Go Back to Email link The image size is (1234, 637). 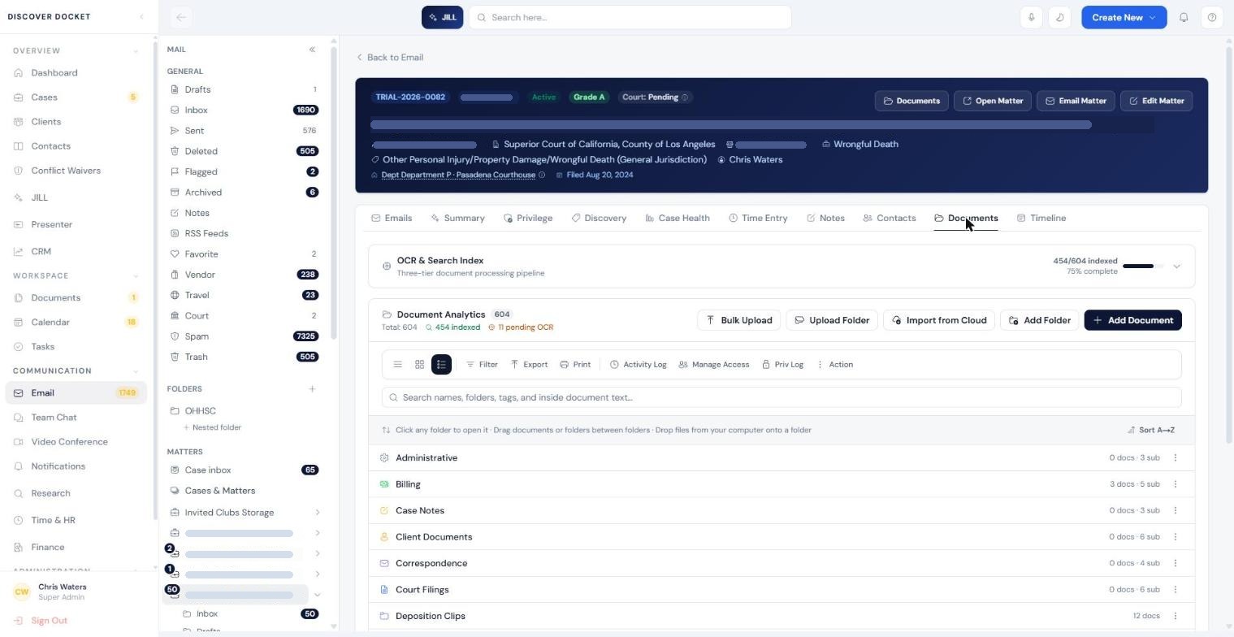(390, 58)
